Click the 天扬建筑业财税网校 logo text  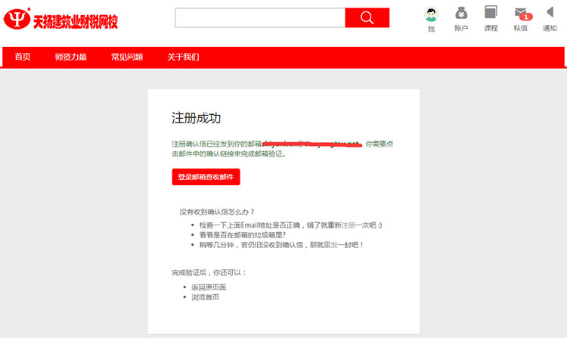76,21
